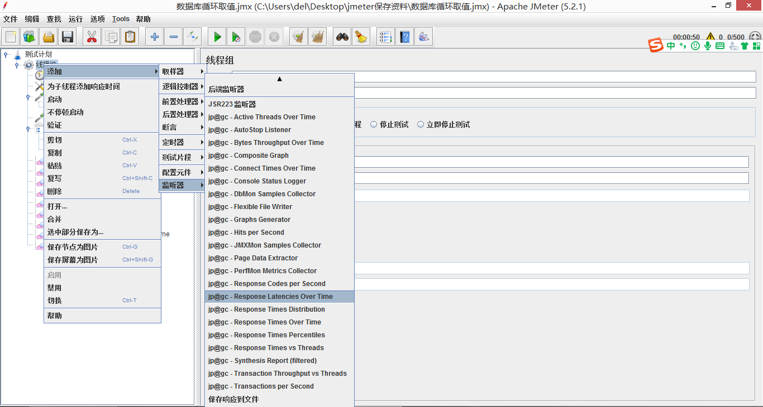
Task: Click the Toggle enable/disable toolbar icon
Action: point(193,37)
